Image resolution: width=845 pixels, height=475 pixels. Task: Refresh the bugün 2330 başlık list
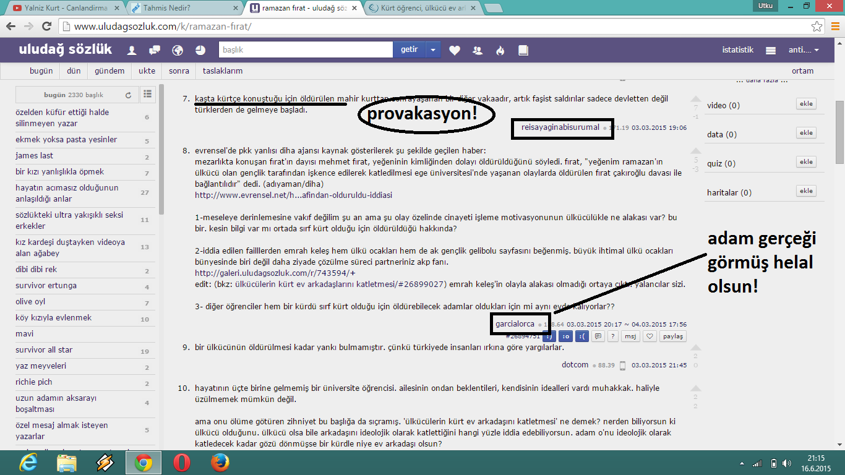click(128, 95)
